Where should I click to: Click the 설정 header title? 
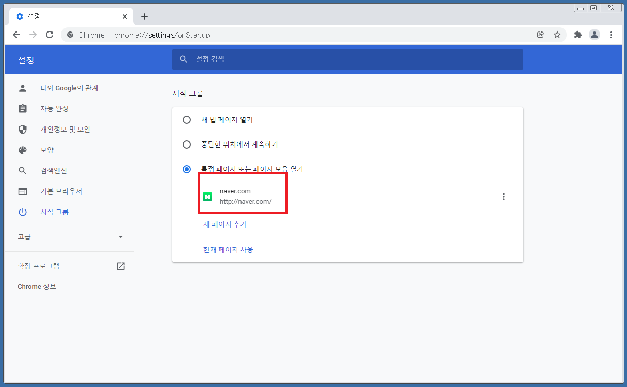26,60
